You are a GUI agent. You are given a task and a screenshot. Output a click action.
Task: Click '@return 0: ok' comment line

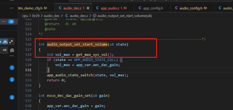(61, 24)
